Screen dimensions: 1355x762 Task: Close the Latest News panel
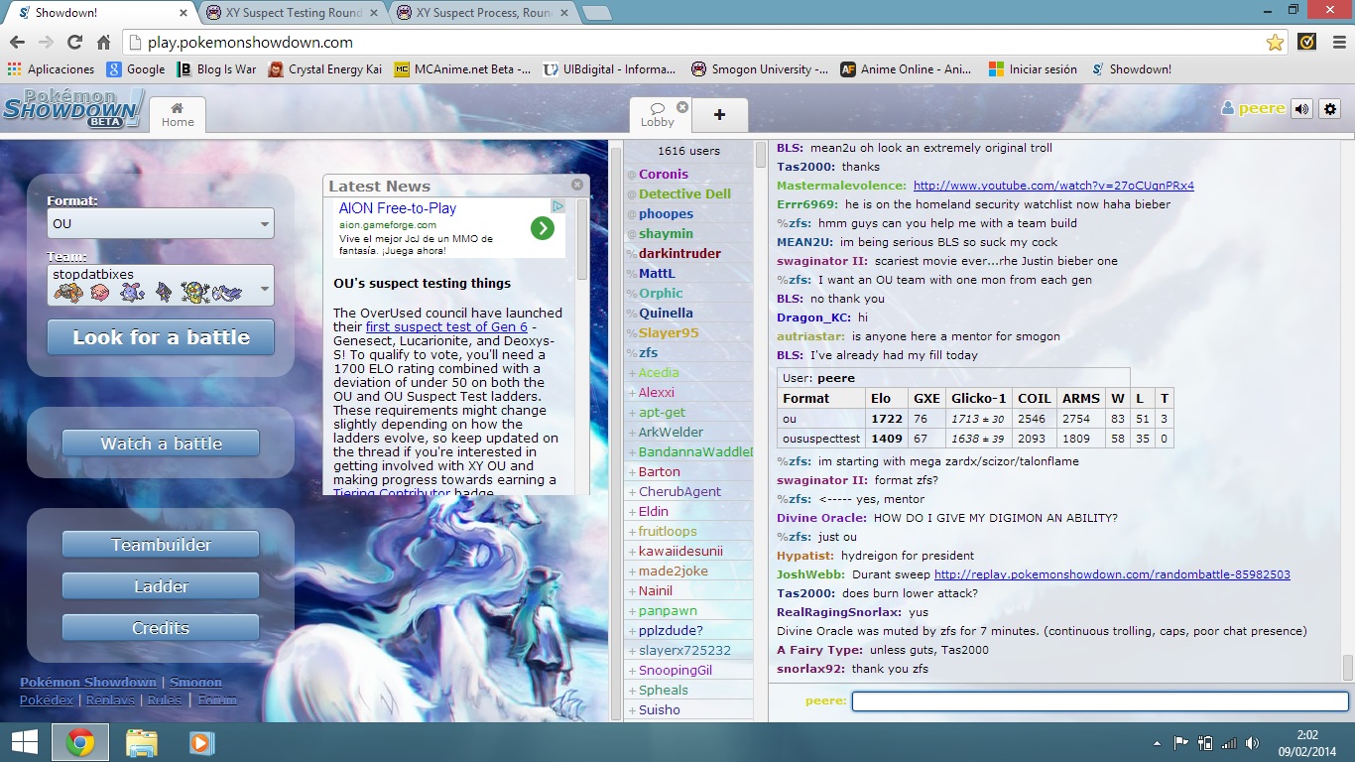click(577, 185)
